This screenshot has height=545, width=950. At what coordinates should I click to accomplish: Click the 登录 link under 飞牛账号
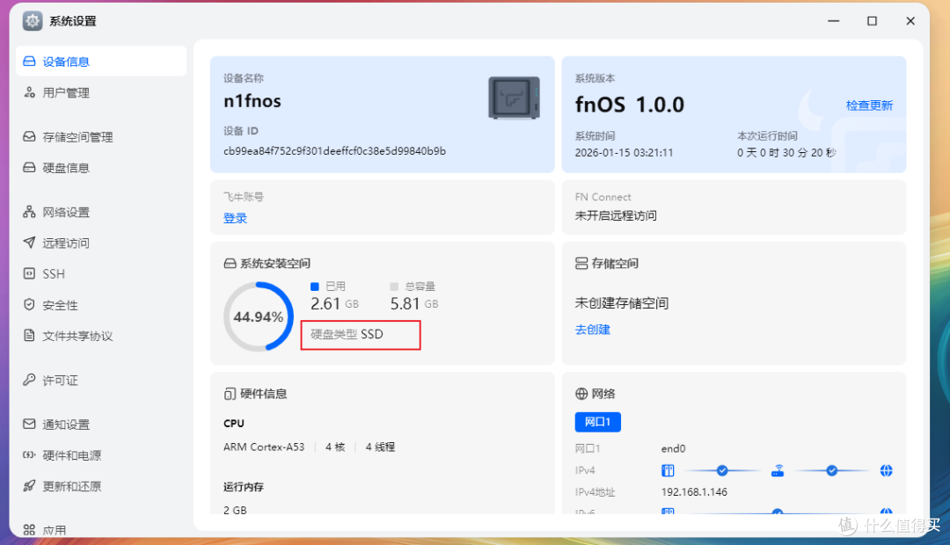point(235,218)
